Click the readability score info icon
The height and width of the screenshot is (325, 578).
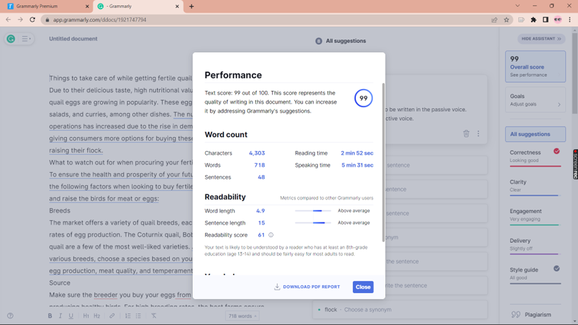pyautogui.click(x=271, y=235)
